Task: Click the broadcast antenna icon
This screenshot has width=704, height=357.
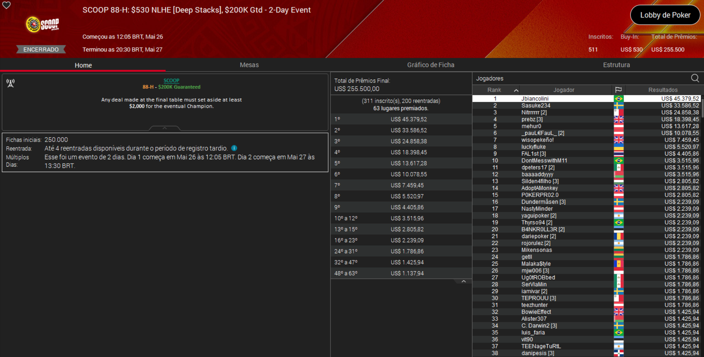Action: tap(11, 83)
